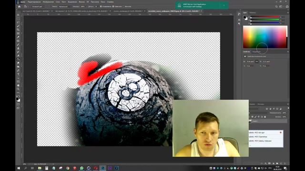Select the Hand tool
The image size is (305, 171).
pyautogui.click(x=18, y=85)
